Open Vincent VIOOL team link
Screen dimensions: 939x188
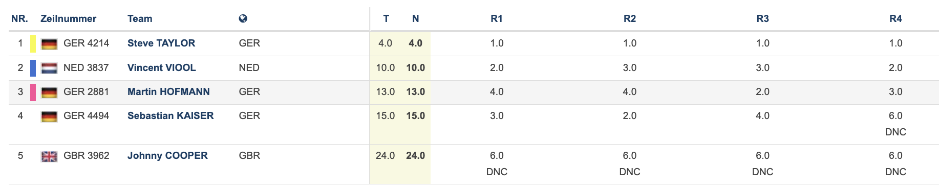coord(162,67)
